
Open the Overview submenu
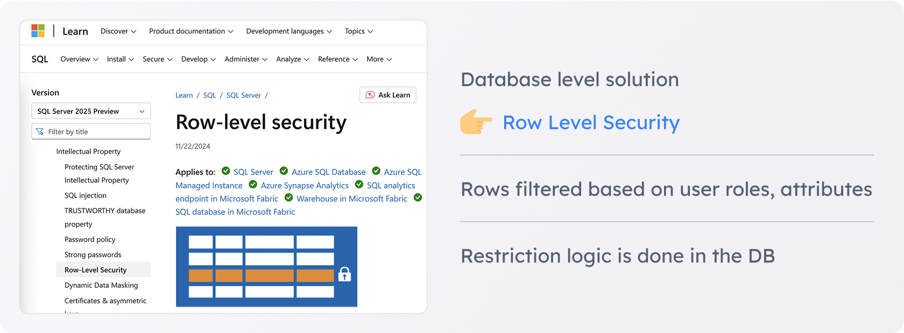point(79,59)
